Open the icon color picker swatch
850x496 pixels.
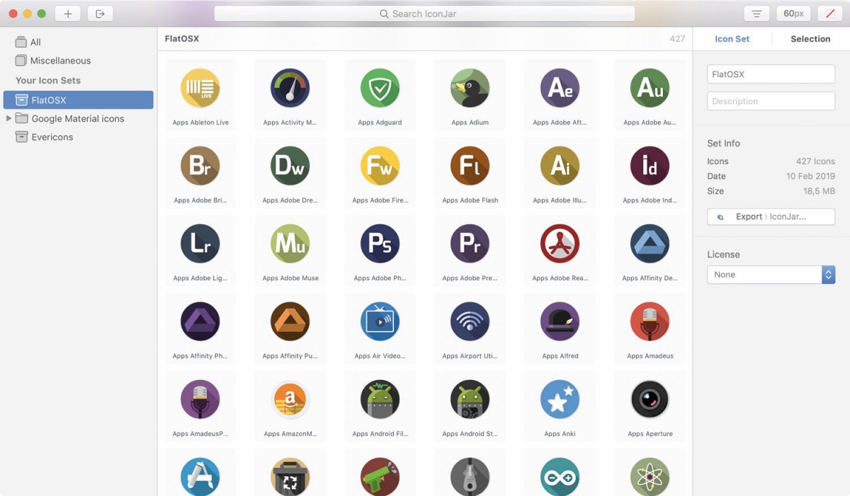tap(830, 13)
